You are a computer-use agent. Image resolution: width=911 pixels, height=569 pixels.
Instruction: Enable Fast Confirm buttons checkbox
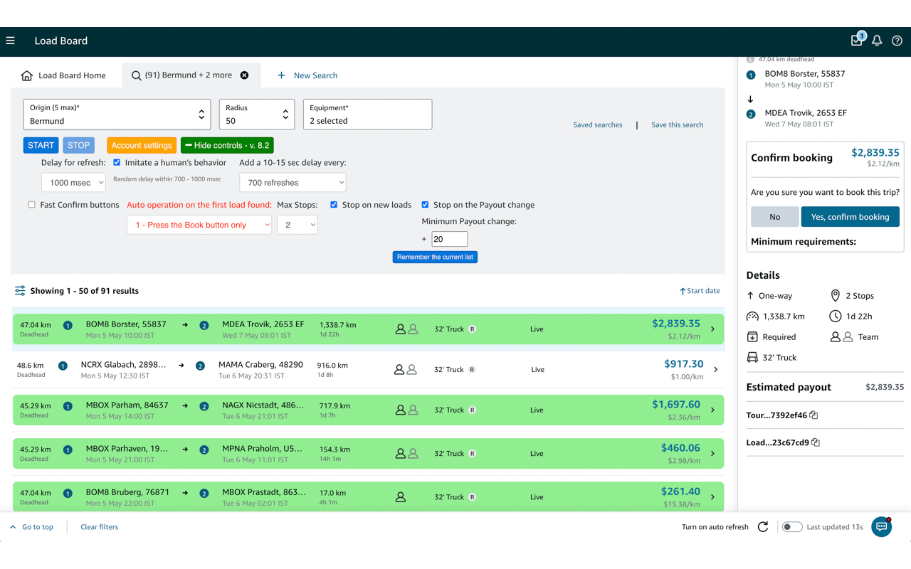pyautogui.click(x=32, y=205)
